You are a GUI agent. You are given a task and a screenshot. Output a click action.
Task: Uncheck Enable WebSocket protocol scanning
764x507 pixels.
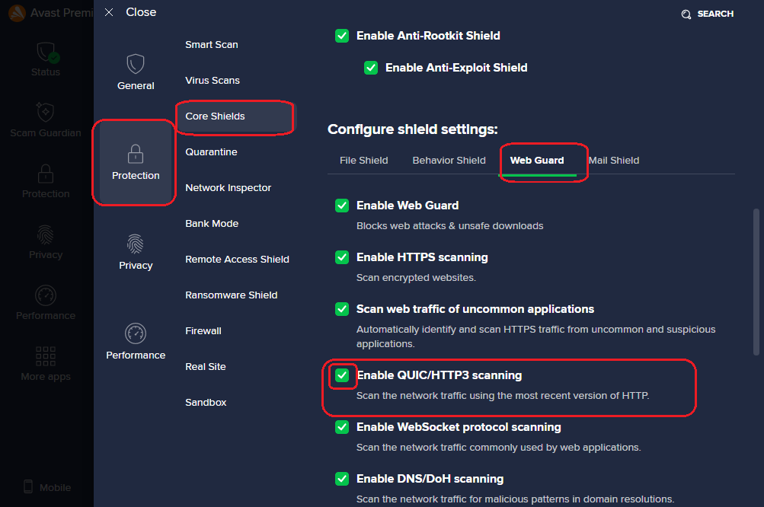(342, 427)
